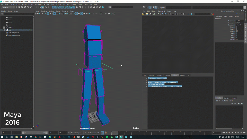Select the Snap to grids icon
Viewport: 247px width, 139px height.
coord(53,7)
